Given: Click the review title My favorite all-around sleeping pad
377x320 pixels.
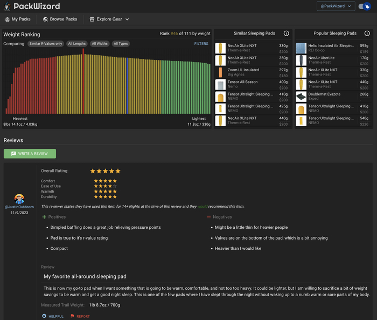Looking at the screenshot, I should pyautogui.click(x=85, y=277).
